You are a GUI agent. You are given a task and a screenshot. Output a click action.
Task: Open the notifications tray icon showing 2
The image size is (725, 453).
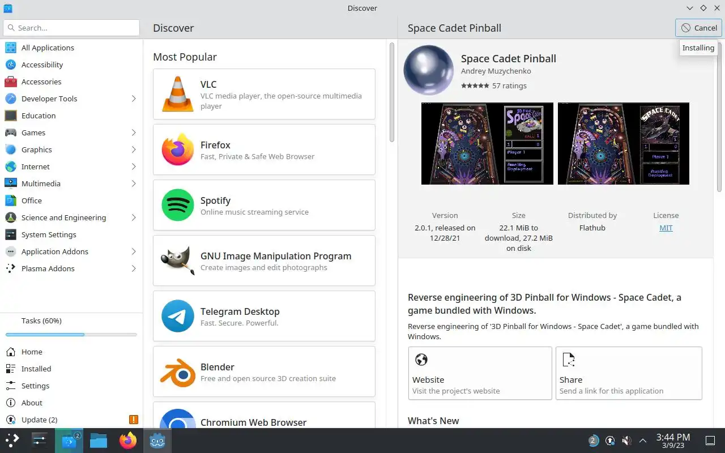coord(593,441)
